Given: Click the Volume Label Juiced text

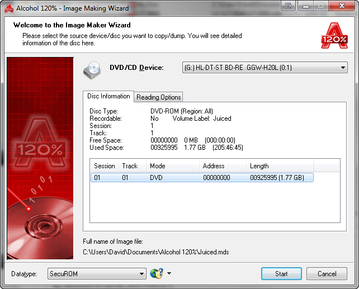Looking at the screenshot, I should (x=202, y=119).
